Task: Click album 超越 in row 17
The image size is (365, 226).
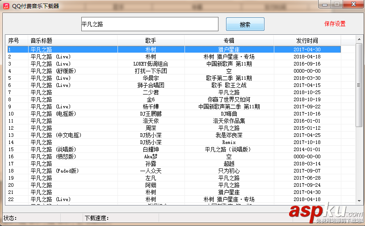Action: pyautogui.click(x=229, y=164)
